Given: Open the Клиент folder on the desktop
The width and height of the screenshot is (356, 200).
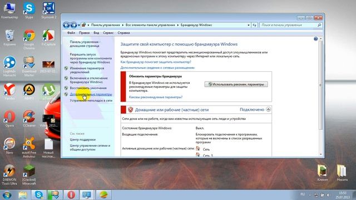Looking at the screenshot, I should [323, 172].
